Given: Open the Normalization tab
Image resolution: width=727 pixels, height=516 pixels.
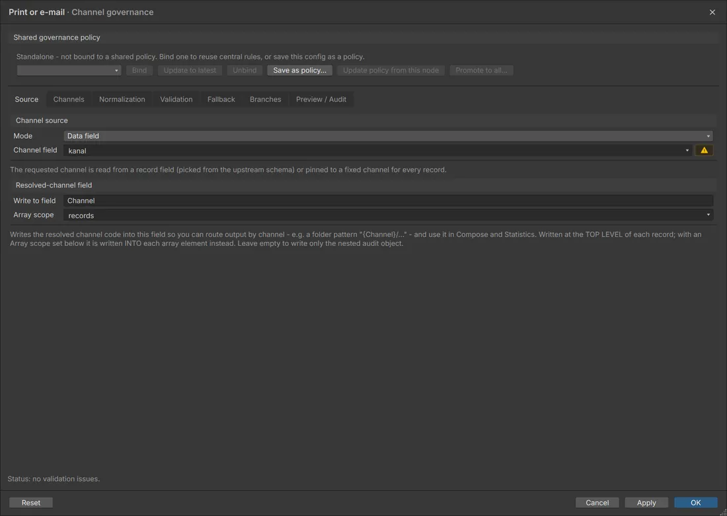Looking at the screenshot, I should click(x=122, y=99).
